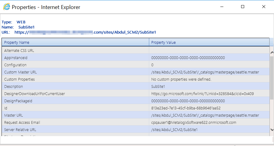Screen dimensions: 274x146
Task: Select the AppInstanceId property name
Action: click(16, 58)
